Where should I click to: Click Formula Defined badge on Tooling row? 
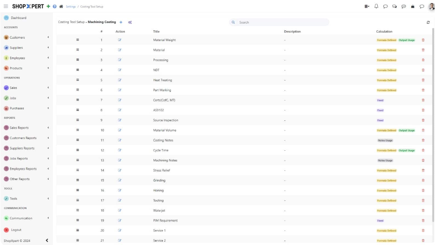click(x=386, y=201)
